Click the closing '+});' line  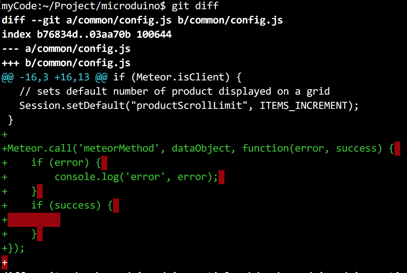[x=13, y=248]
